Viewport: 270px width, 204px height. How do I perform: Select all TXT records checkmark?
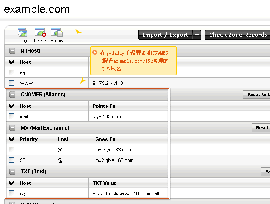(12, 183)
